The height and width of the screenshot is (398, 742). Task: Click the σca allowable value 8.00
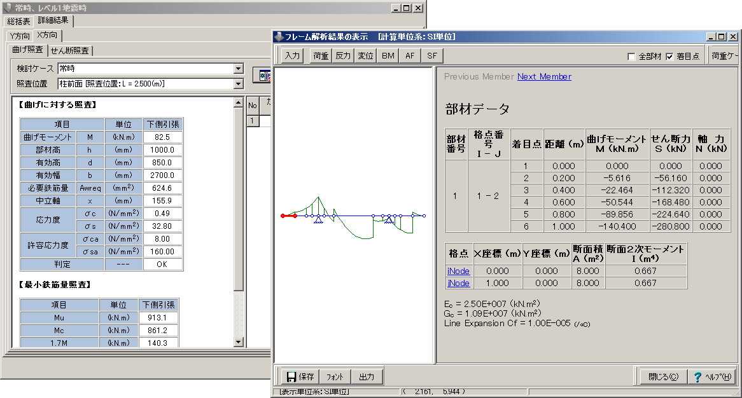point(162,239)
